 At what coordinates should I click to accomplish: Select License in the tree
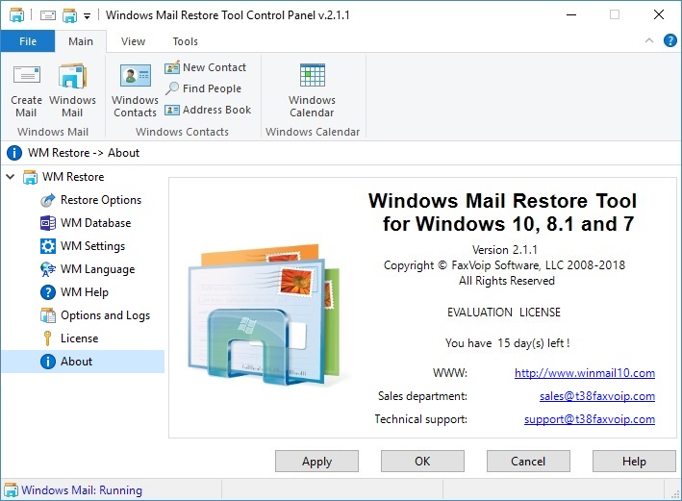click(79, 338)
